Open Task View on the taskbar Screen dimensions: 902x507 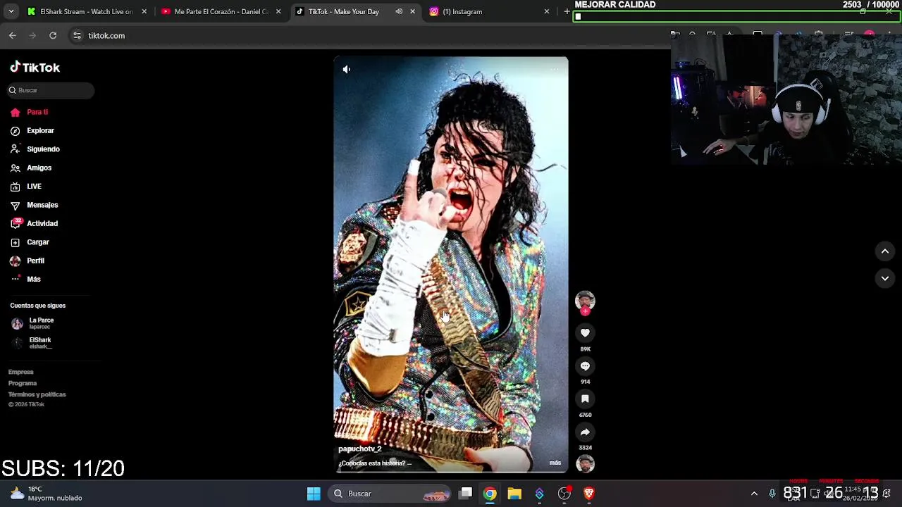pyautogui.click(x=466, y=494)
